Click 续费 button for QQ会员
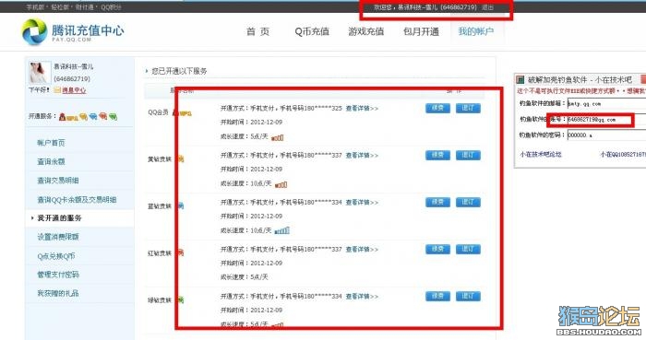This screenshot has height=340, width=646. coord(437,108)
